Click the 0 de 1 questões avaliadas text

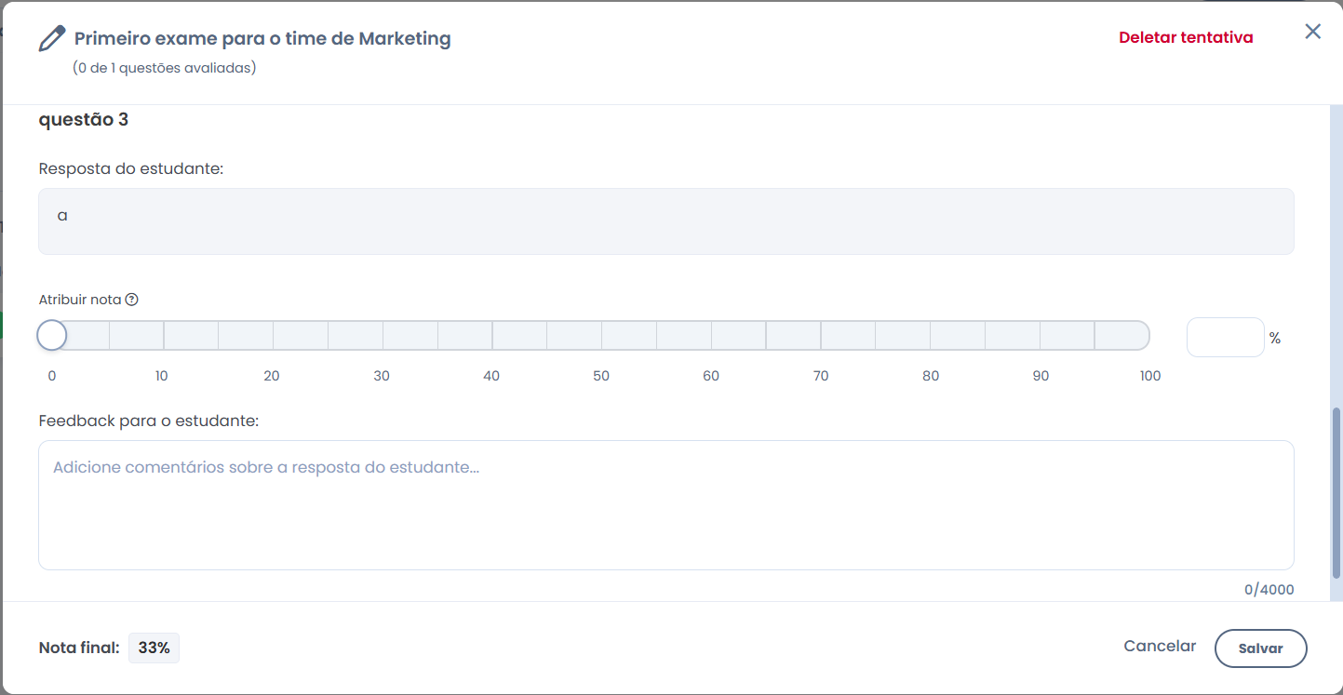point(164,68)
